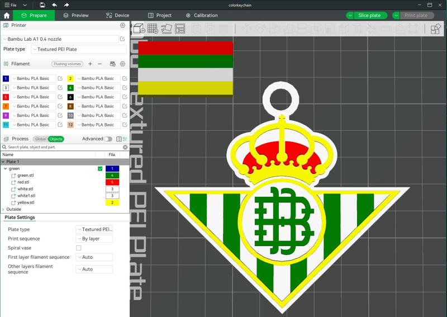Edit filament 5 preset icon
The width and height of the screenshot is (447, 317).
[x=60, y=97]
